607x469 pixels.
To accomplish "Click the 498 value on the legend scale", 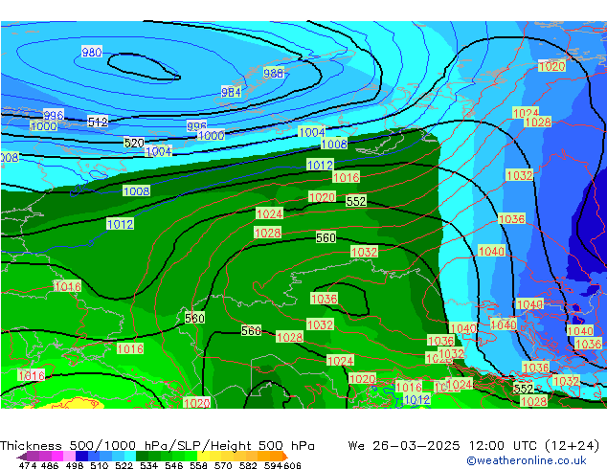I will 75,465.
